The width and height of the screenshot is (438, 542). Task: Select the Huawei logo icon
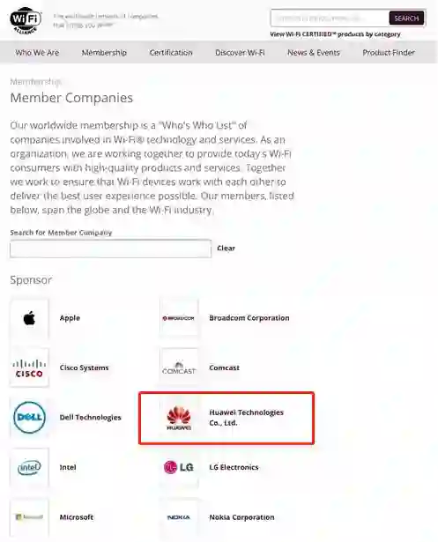tap(179, 418)
